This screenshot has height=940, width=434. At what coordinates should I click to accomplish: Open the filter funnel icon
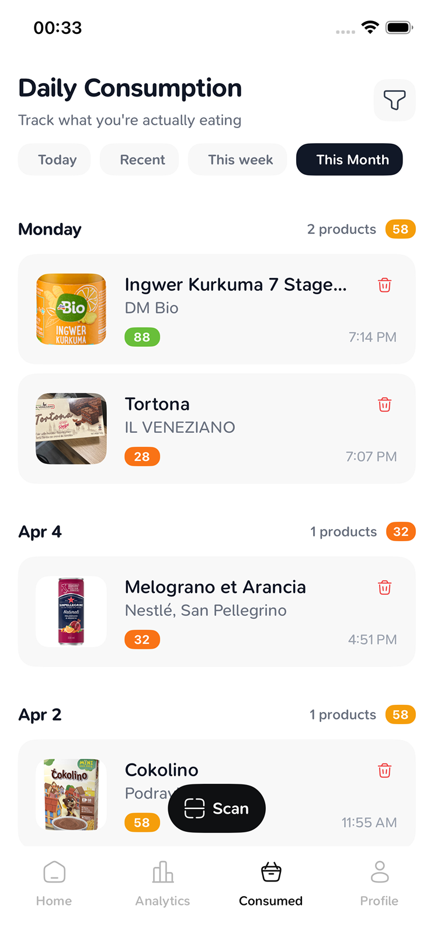394,100
